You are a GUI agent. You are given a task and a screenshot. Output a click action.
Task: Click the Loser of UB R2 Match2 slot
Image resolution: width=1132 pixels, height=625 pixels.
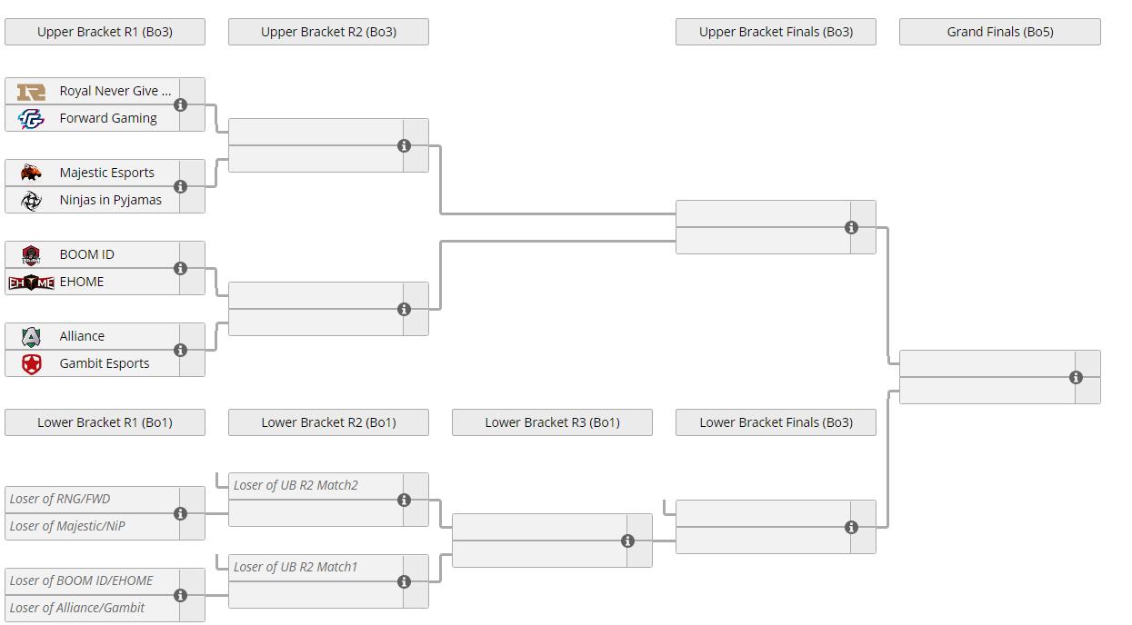click(x=296, y=485)
